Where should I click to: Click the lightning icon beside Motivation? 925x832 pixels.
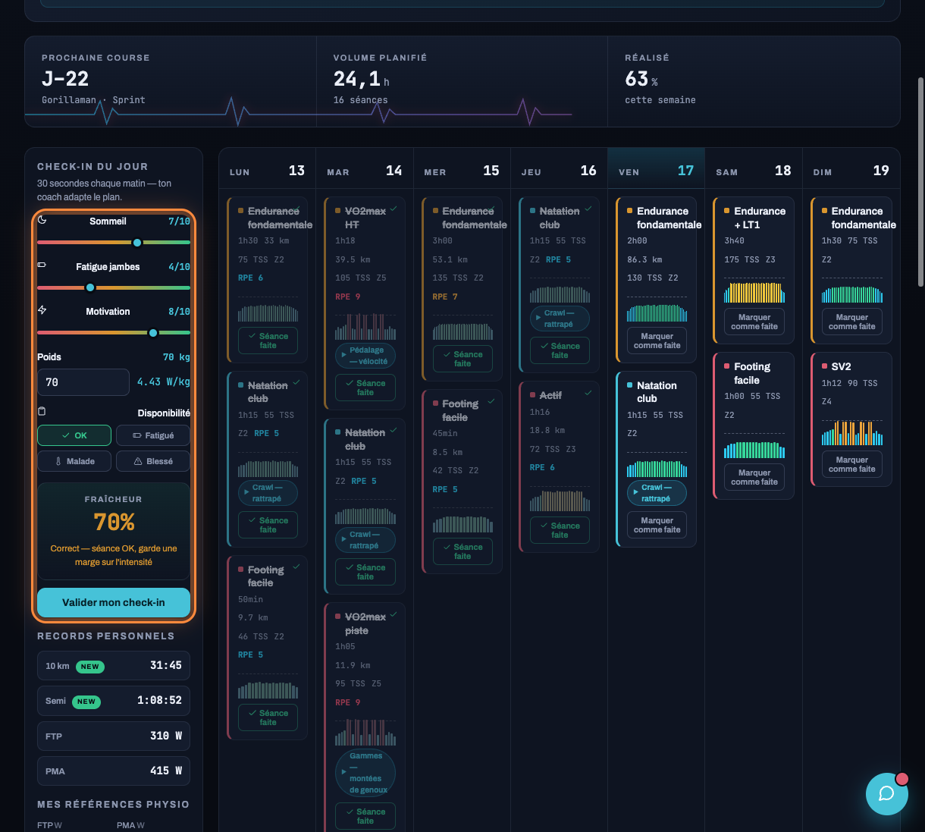(x=42, y=310)
